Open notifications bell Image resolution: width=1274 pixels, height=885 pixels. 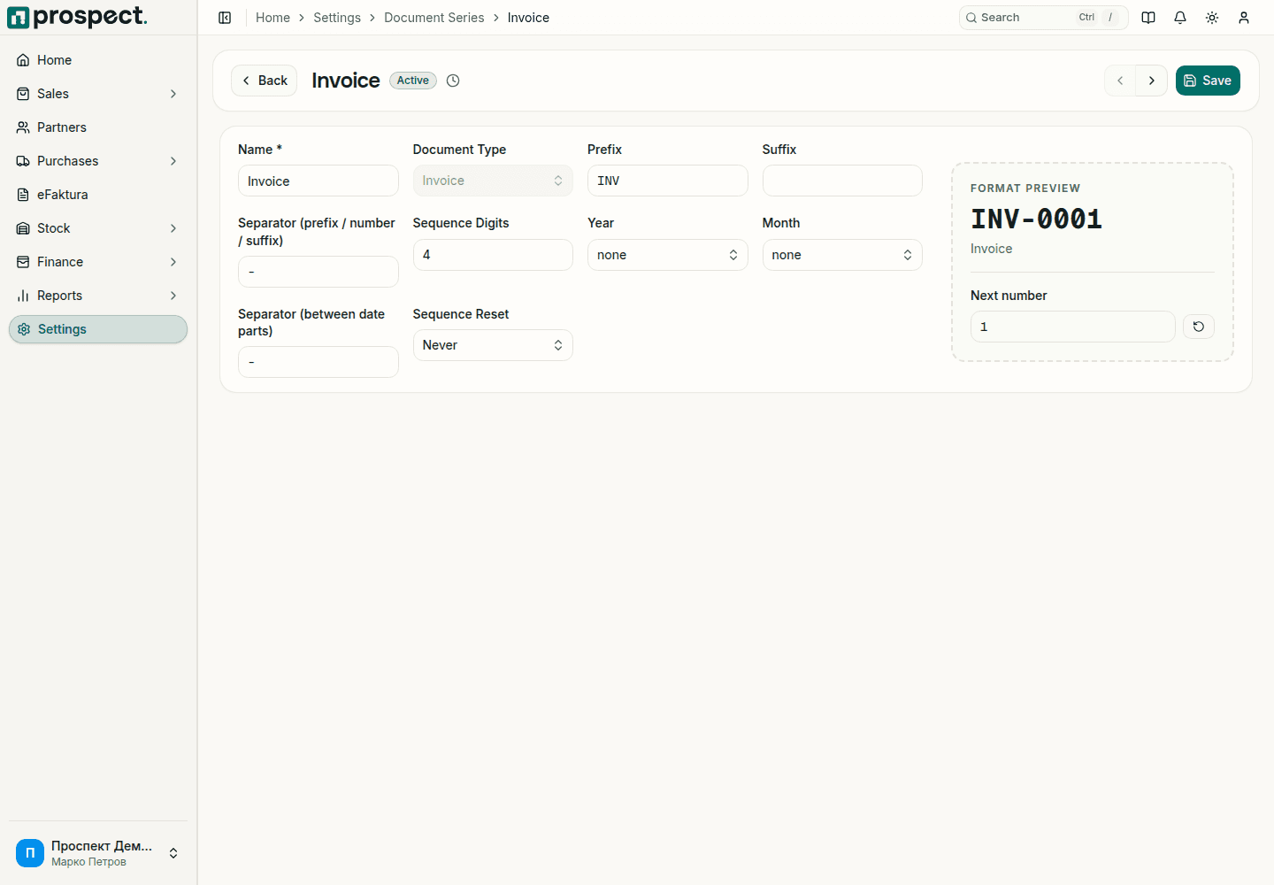[x=1180, y=18]
